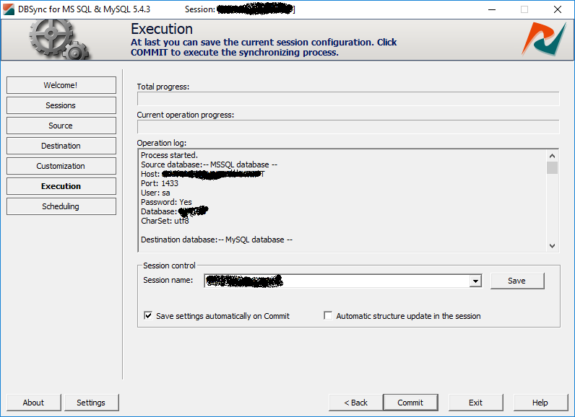Image resolution: width=575 pixels, height=417 pixels.
Task: Click the DBConvert logo in the header
Action: coord(544,39)
